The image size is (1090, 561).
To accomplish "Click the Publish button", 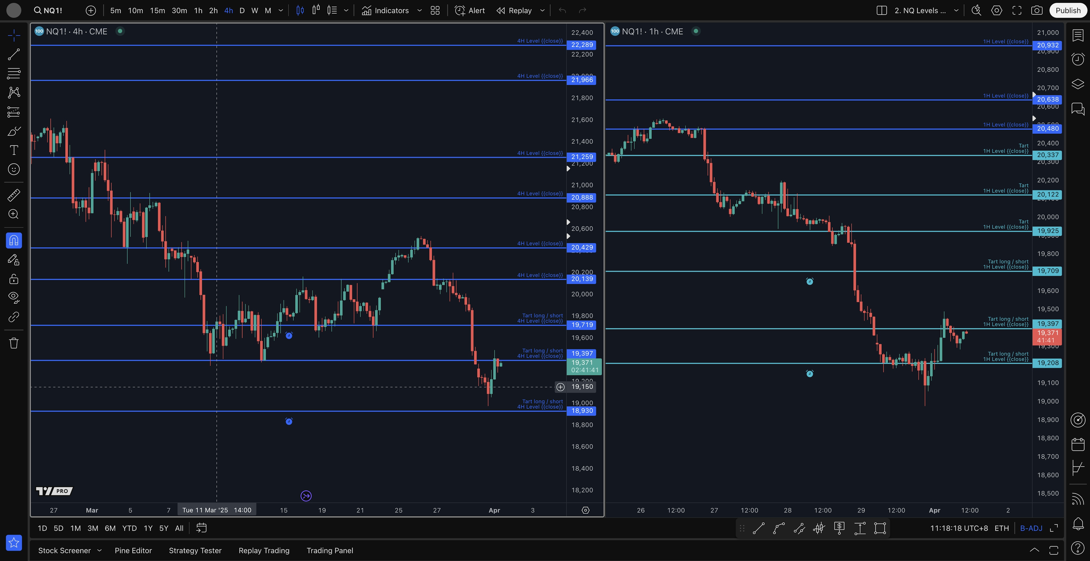I will (1068, 10).
